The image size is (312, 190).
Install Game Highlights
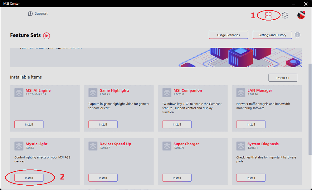tap(103, 124)
